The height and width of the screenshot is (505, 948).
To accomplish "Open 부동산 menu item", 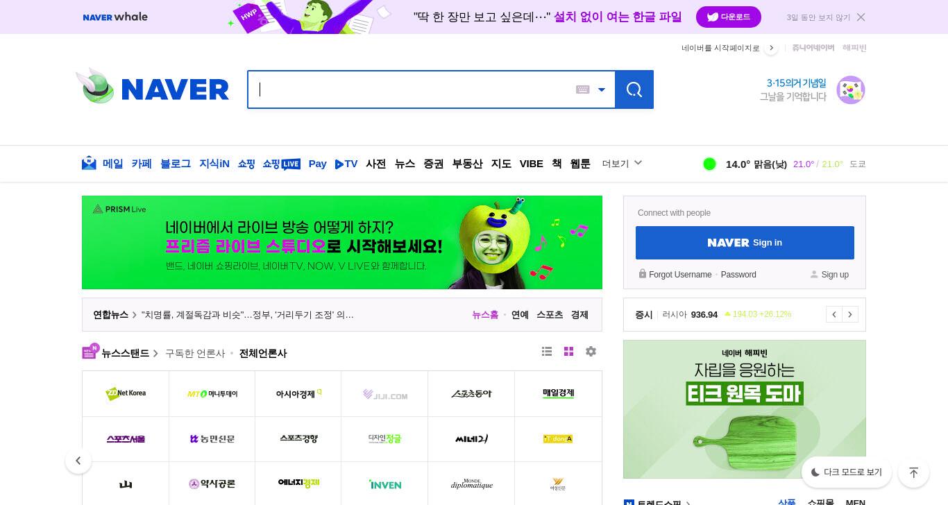I will (x=468, y=164).
